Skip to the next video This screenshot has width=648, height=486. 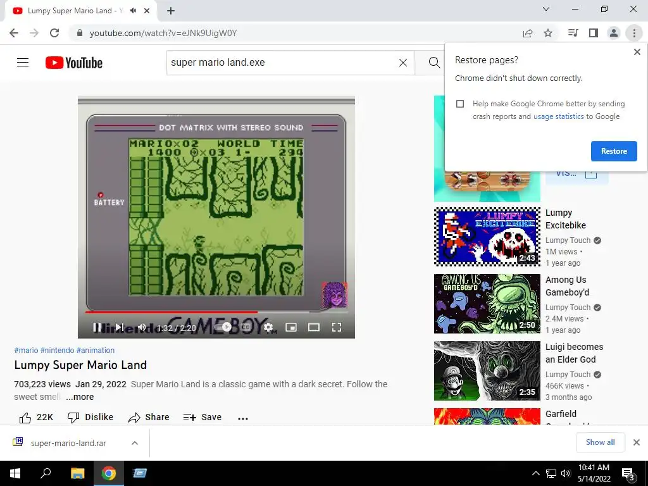tap(120, 327)
